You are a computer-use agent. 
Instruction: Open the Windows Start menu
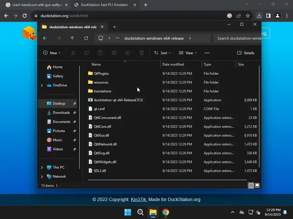point(128,212)
